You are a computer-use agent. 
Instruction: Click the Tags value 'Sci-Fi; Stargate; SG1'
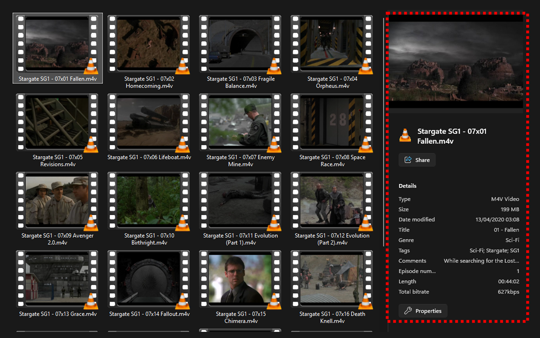tap(494, 251)
